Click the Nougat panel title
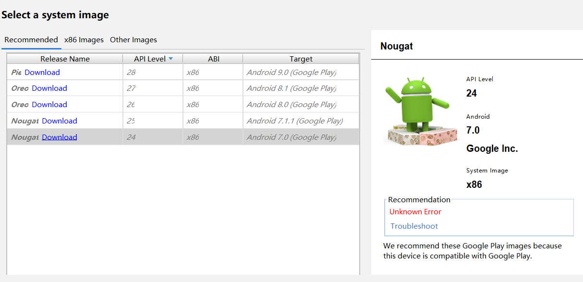This screenshot has width=583, height=282. click(x=396, y=46)
